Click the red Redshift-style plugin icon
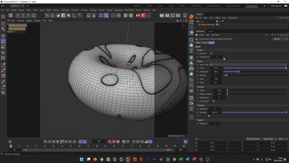Image resolution: width=289 pixels, height=163 pixels. click(x=143, y=15)
